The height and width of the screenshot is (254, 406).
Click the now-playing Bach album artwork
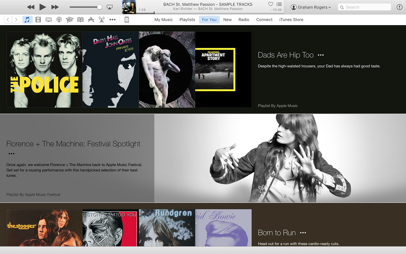pyautogui.click(x=129, y=7)
